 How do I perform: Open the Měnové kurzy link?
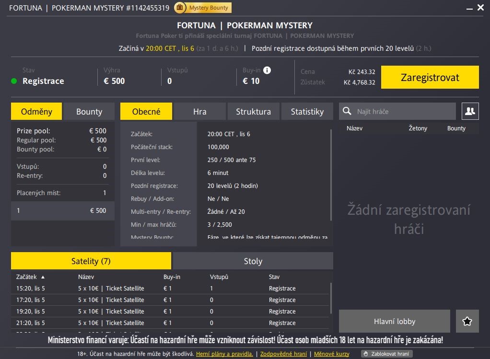pyautogui.click(x=331, y=354)
